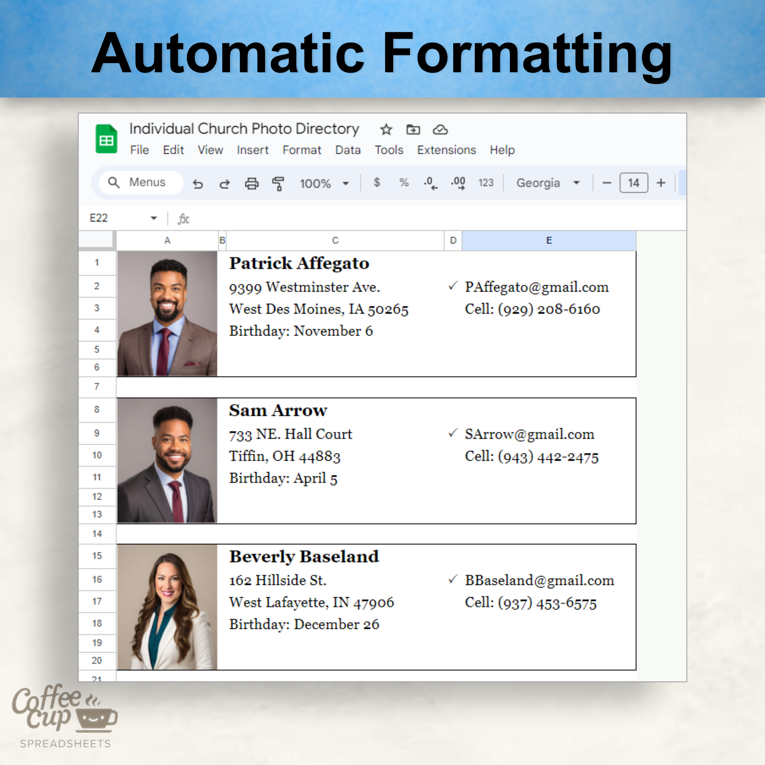Screen dimensions: 765x765
Task: Select the Paint format tool
Action: point(278,183)
